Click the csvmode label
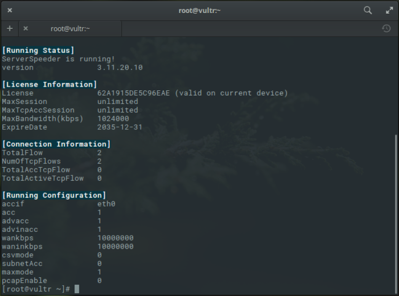The width and height of the screenshot is (399, 296). 18,255
